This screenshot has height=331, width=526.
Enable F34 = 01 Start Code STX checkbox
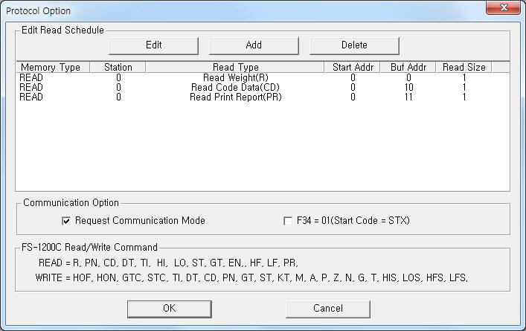(288, 221)
